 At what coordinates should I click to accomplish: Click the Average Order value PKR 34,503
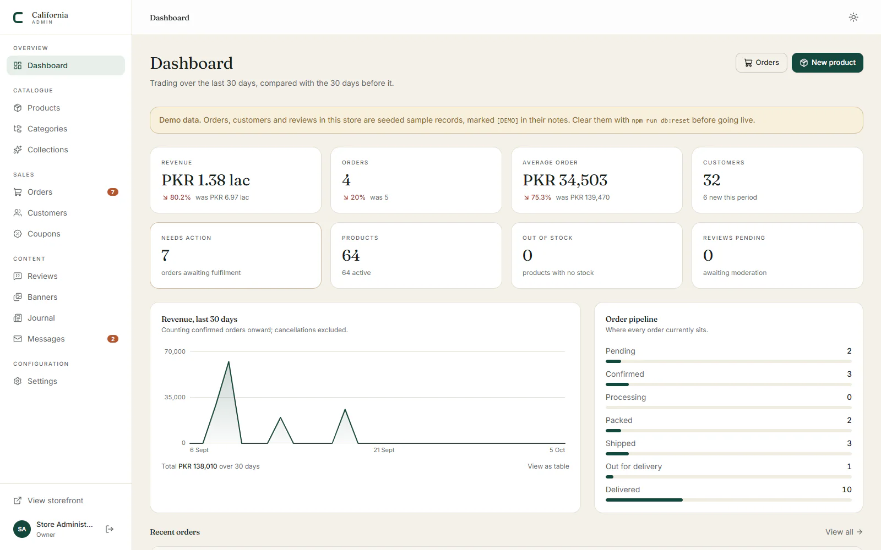click(x=565, y=180)
